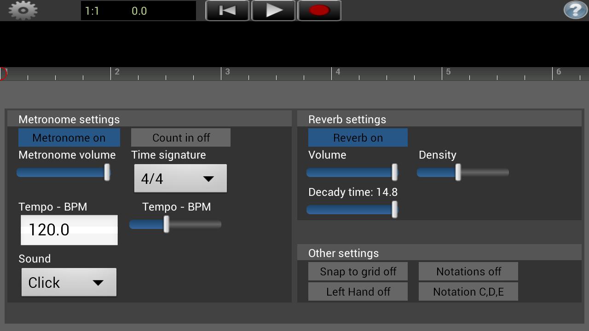This screenshot has width=589, height=331.
Task: Start recording with the red record button
Action: click(x=319, y=11)
